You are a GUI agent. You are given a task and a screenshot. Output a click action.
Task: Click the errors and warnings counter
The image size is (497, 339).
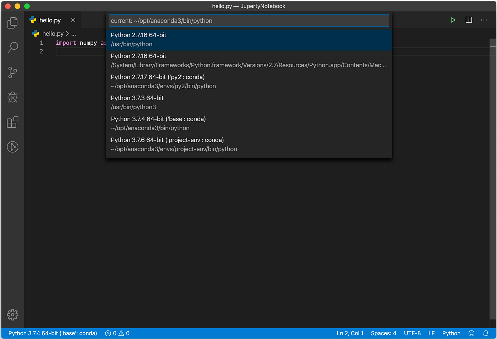[x=117, y=333]
